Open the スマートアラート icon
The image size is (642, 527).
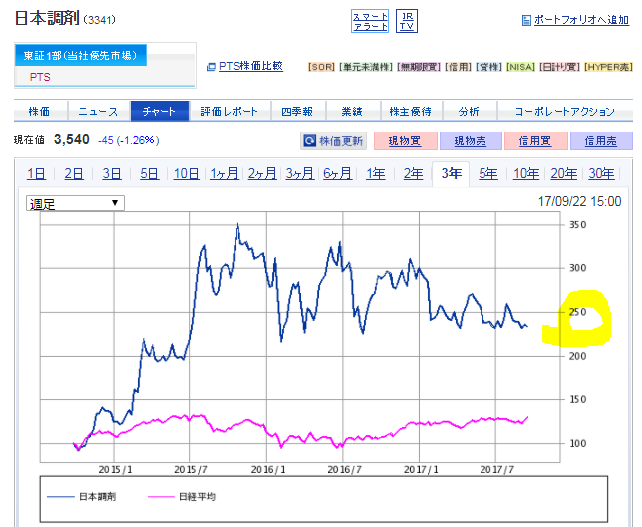pyautogui.click(x=369, y=21)
